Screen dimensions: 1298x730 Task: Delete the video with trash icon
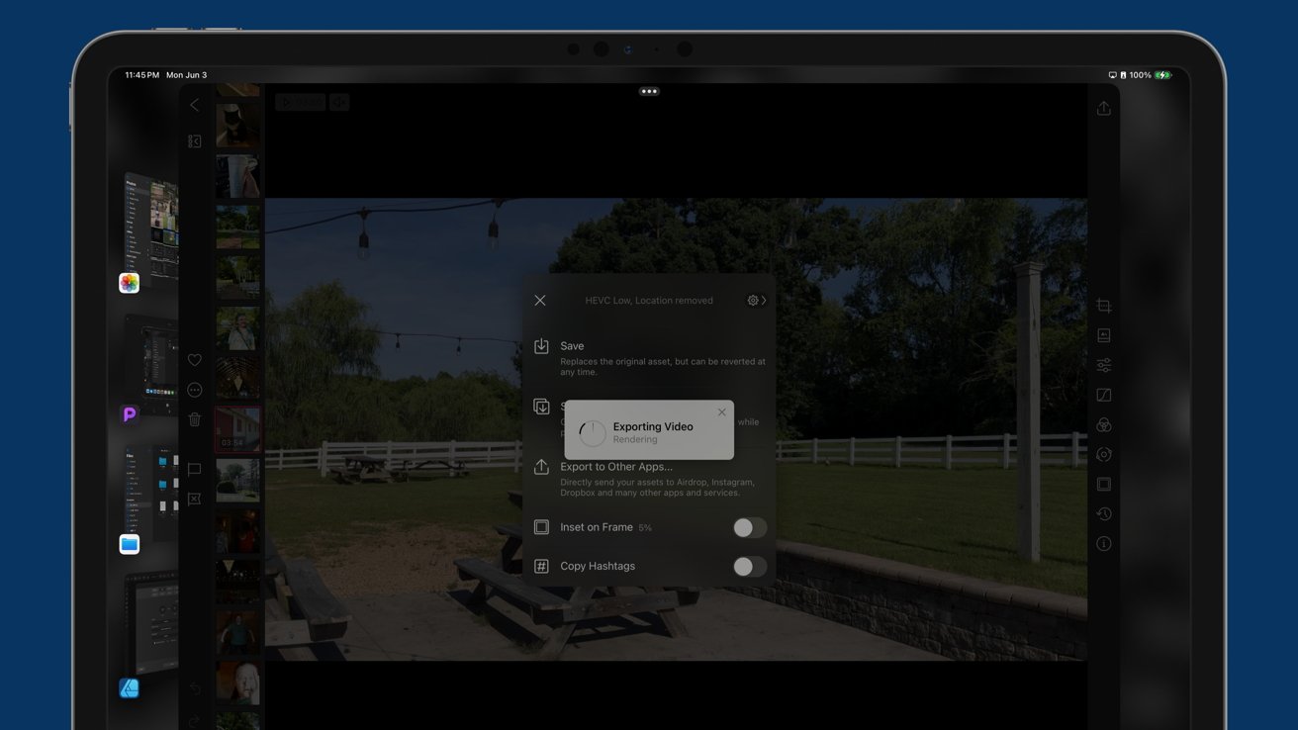click(195, 419)
